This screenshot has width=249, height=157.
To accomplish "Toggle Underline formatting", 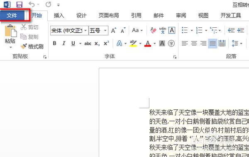I will pos(73,43).
